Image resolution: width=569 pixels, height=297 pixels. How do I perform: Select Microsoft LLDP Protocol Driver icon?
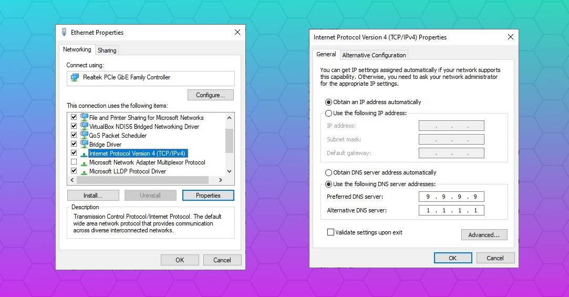(84, 172)
